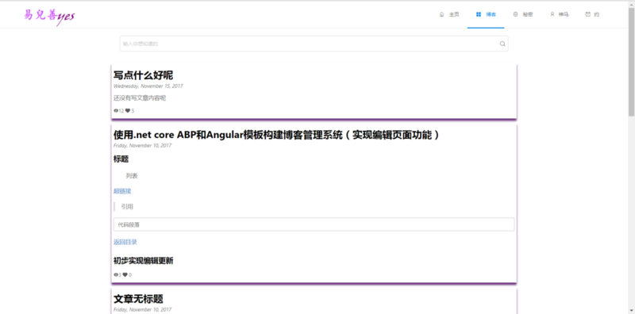
Task: Click the text 还没有写文章内容呢
Action: (140, 98)
